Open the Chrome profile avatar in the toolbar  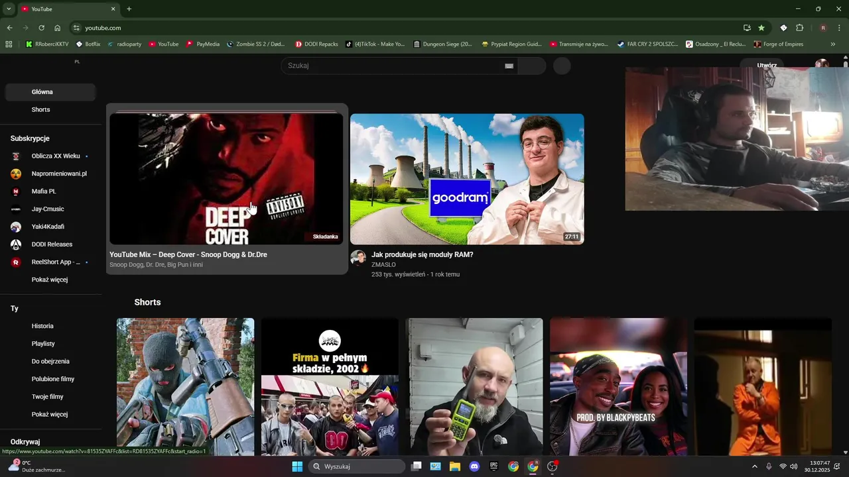[x=823, y=28]
